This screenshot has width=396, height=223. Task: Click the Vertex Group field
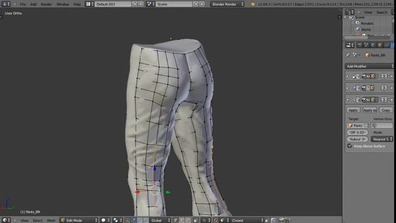coord(382,125)
